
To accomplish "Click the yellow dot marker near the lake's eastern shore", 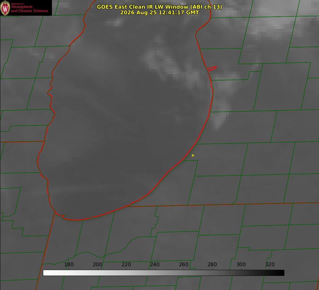I will pos(193,155).
